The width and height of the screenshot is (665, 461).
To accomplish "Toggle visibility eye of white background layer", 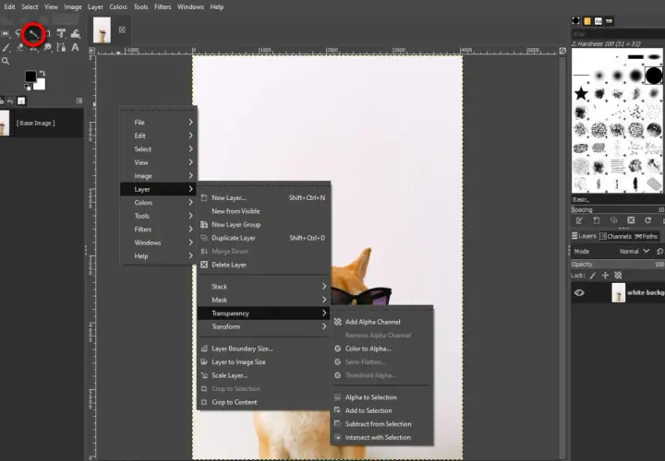I will pos(579,292).
